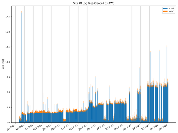
Task: Click the 'Apr 2023' x-axis label
Action: click(127, 127)
